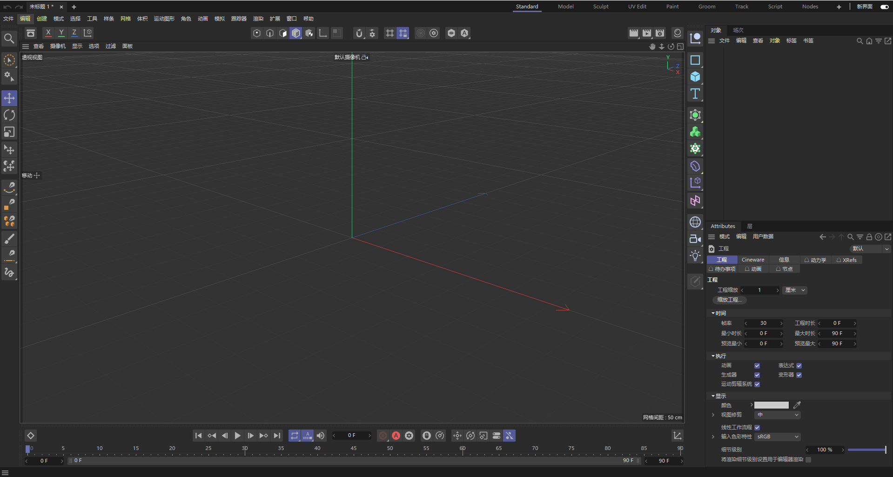The width and height of the screenshot is (893, 477).
Task: Collapse the 时间 section
Action: click(x=713, y=313)
